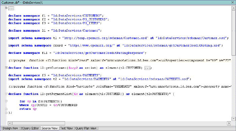This screenshot has width=236, height=131.
Task: Click the $arg0 parameter in getCustomer
Action: point(73,68)
